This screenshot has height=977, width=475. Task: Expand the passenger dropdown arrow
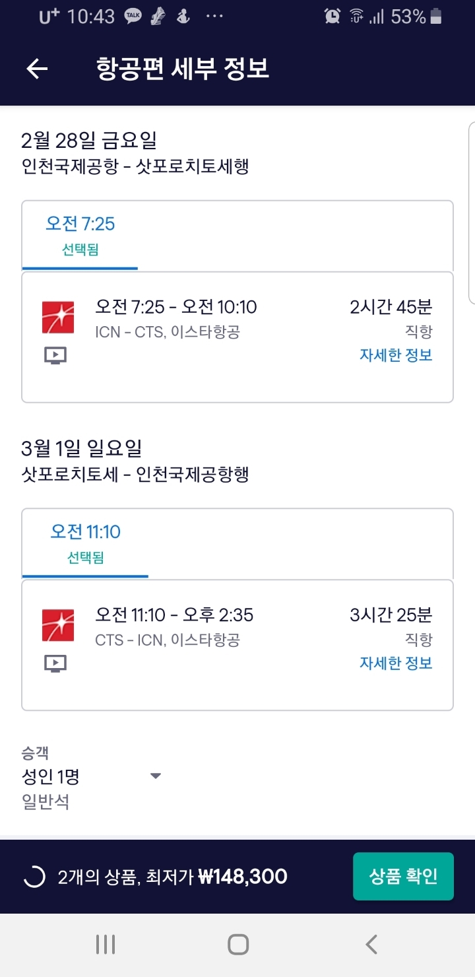(156, 776)
